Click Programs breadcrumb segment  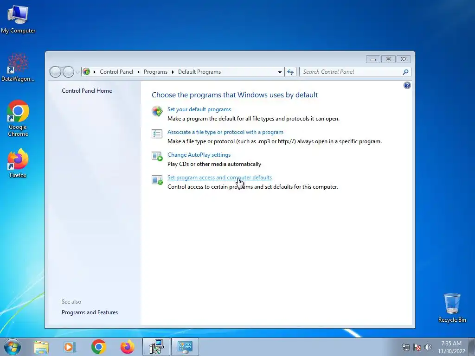(155, 72)
